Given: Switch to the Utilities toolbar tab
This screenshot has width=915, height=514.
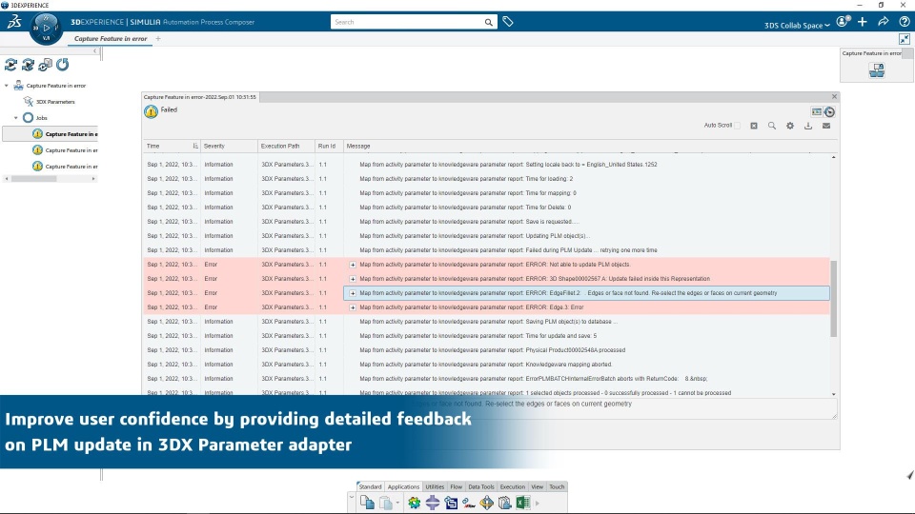Looking at the screenshot, I should coord(435,486).
